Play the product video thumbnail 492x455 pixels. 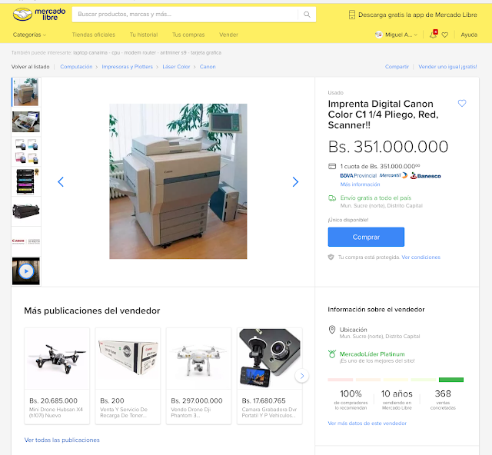[26, 271]
